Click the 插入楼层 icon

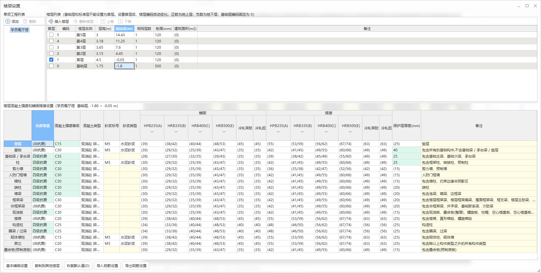click(x=51, y=21)
